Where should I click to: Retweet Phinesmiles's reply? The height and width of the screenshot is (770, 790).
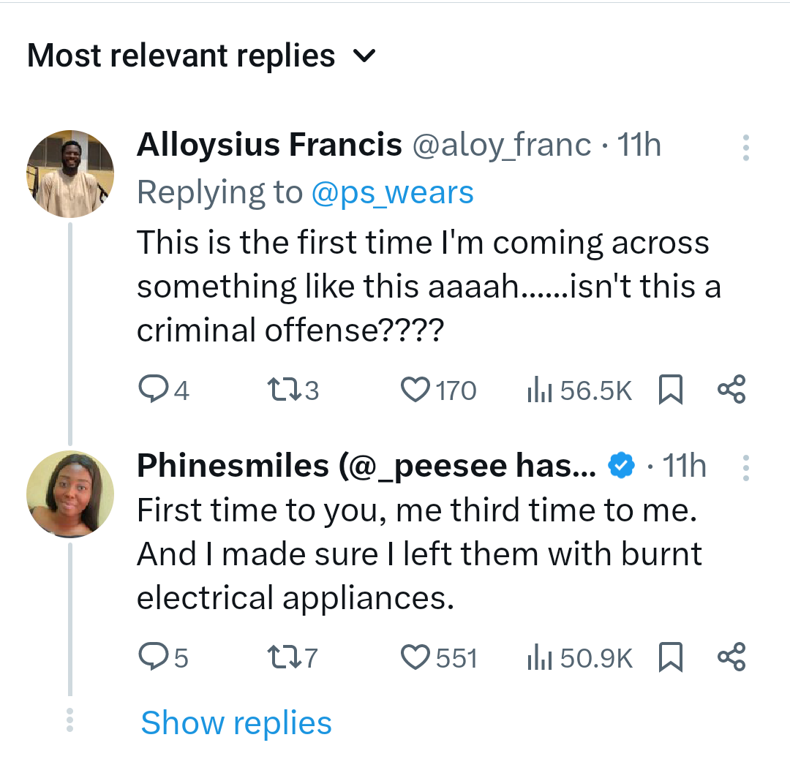coord(280,658)
